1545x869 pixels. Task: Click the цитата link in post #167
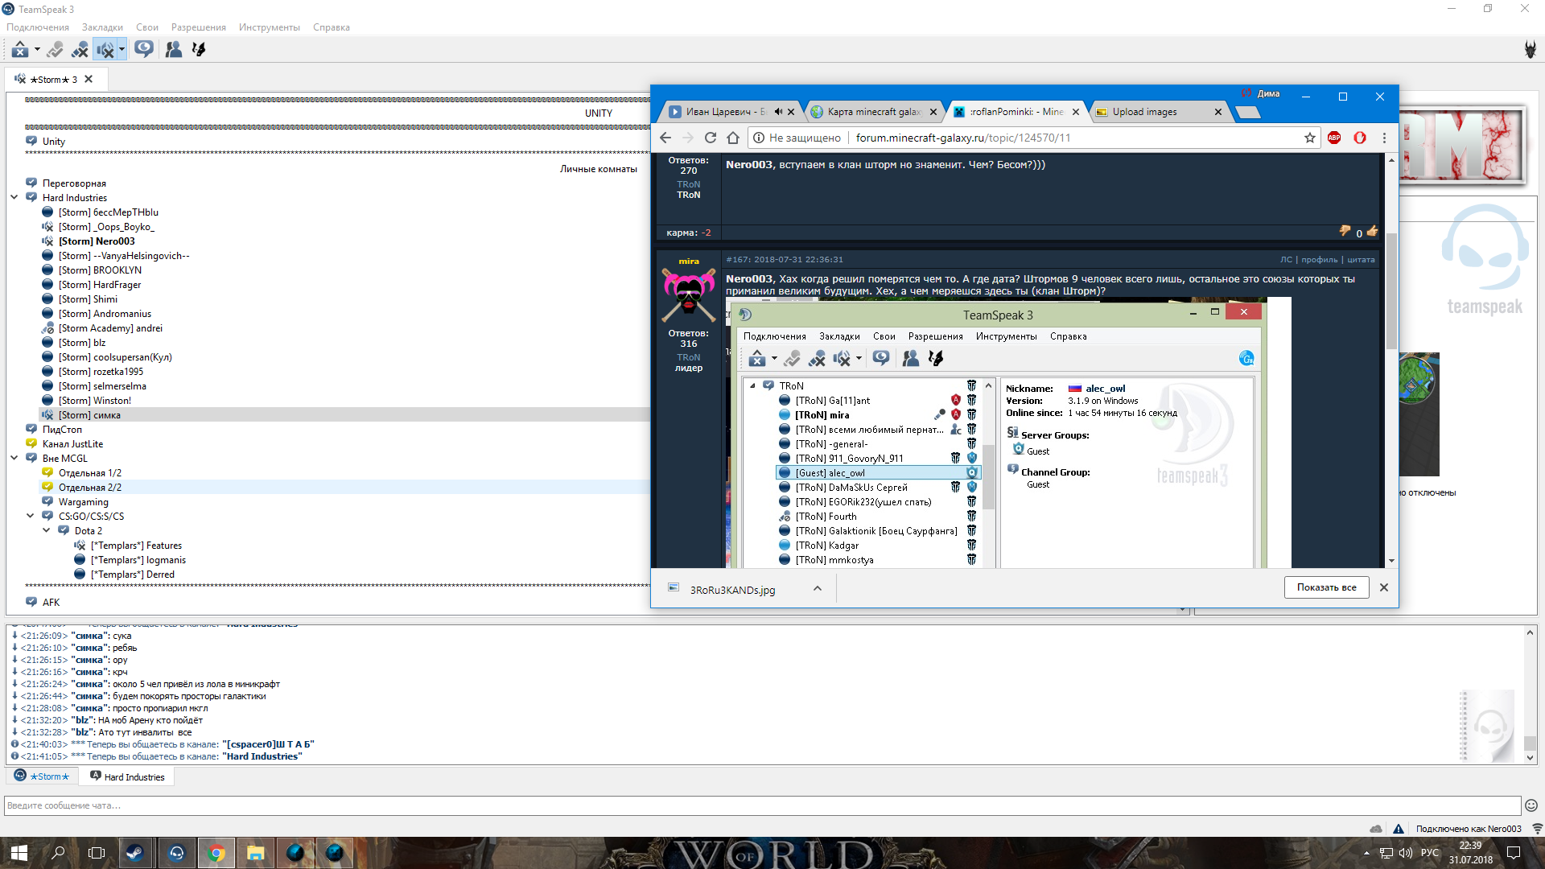pyautogui.click(x=1361, y=259)
